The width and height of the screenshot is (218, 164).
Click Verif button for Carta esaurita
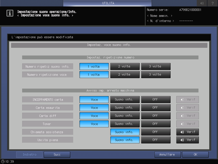(x=188, y=108)
